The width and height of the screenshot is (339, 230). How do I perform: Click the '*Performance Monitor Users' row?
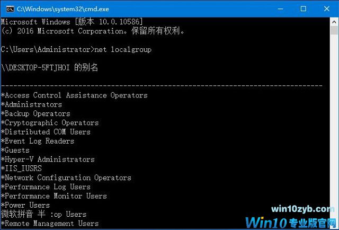coord(54,196)
